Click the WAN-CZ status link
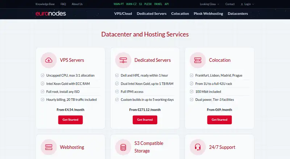The width and height of the screenshot is (290, 159). (131, 4)
